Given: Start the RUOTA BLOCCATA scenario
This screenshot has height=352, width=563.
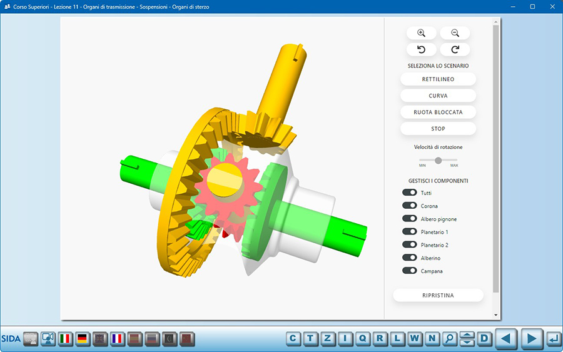Looking at the screenshot, I should pos(438,112).
